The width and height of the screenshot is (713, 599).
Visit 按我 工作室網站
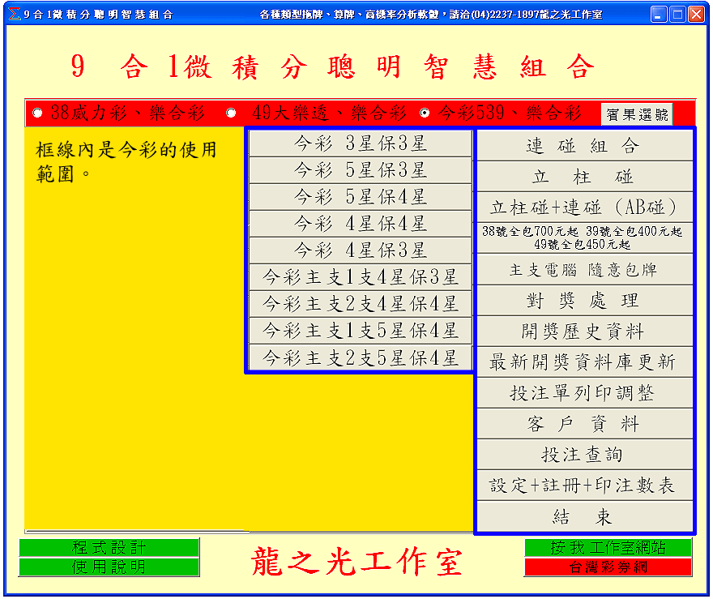(x=608, y=548)
